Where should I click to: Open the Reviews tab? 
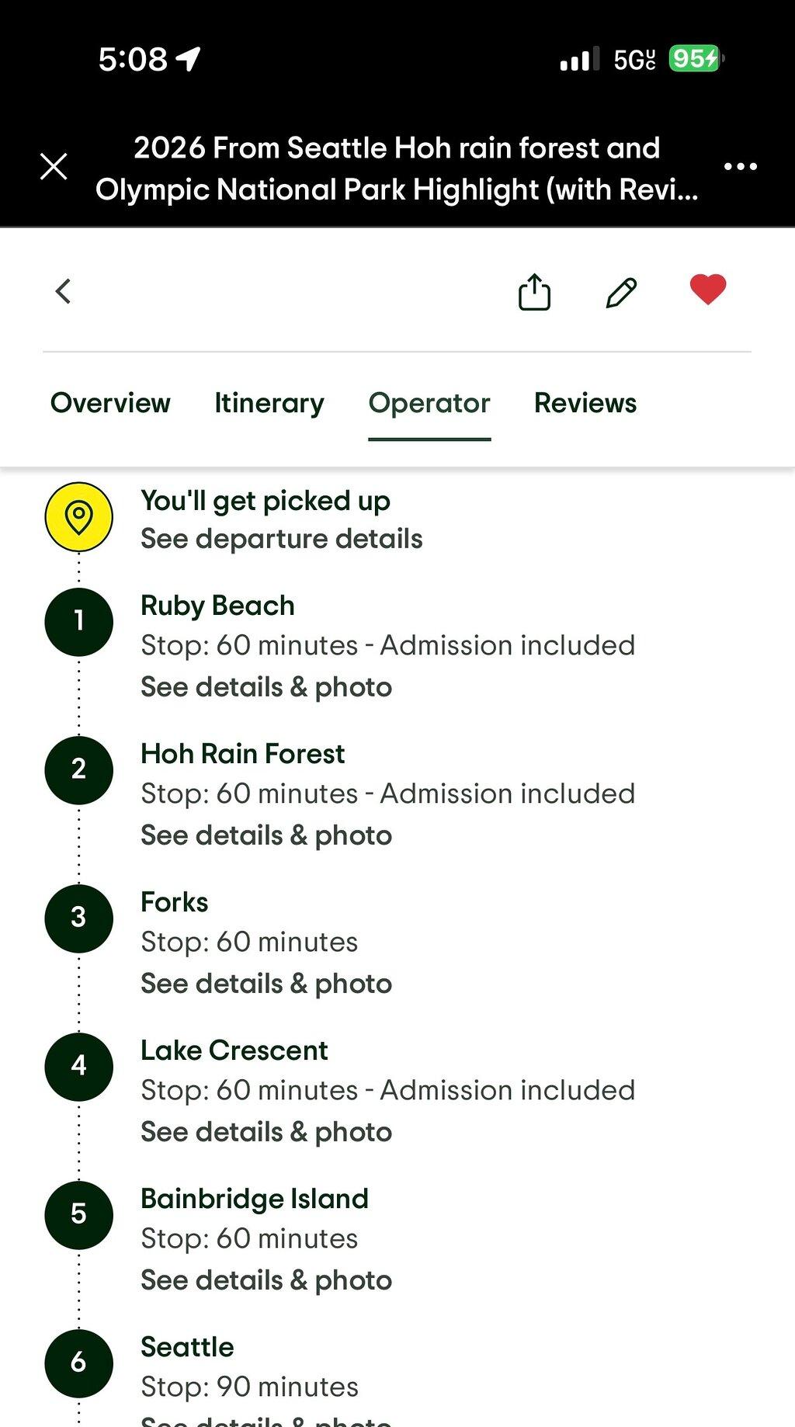(x=585, y=403)
